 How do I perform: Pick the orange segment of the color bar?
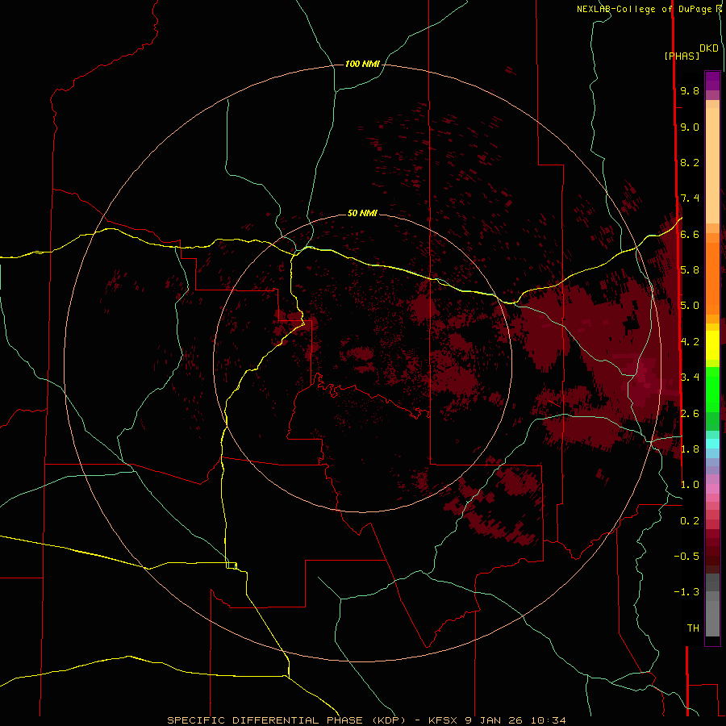[x=712, y=277]
